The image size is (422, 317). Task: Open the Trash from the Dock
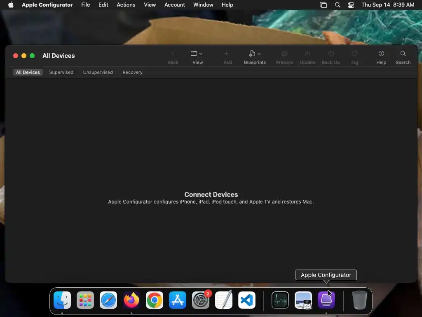coord(360,300)
